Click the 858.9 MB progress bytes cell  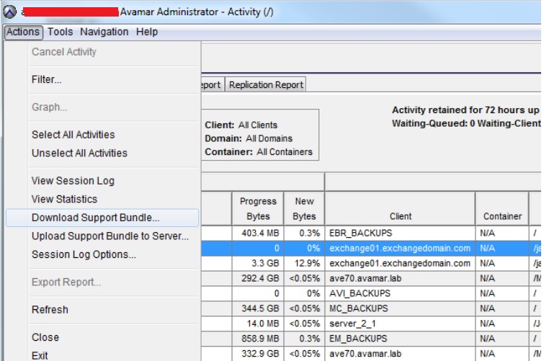(258, 339)
